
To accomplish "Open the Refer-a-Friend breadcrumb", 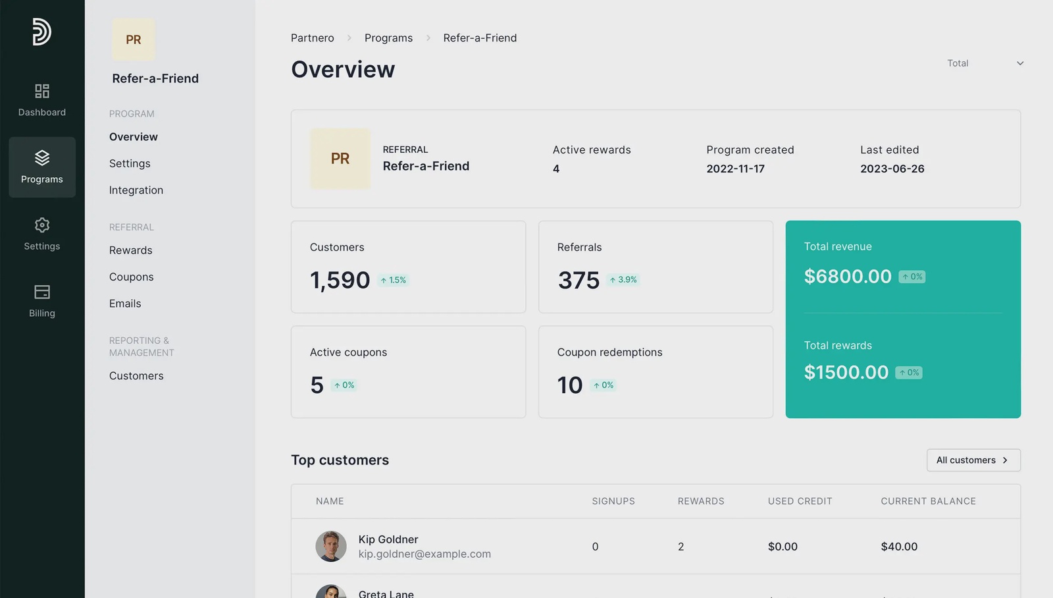I will (480, 38).
